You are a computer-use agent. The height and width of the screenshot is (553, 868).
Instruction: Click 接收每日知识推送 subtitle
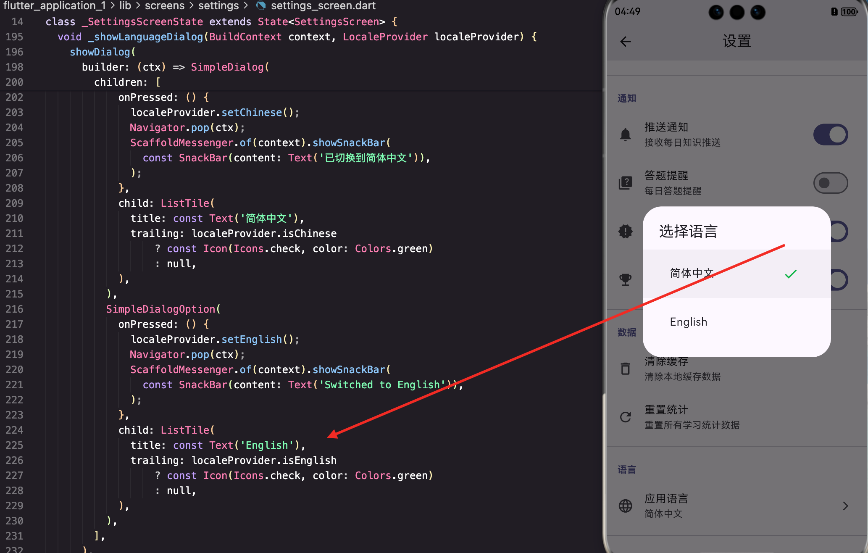tap(682, 142)
